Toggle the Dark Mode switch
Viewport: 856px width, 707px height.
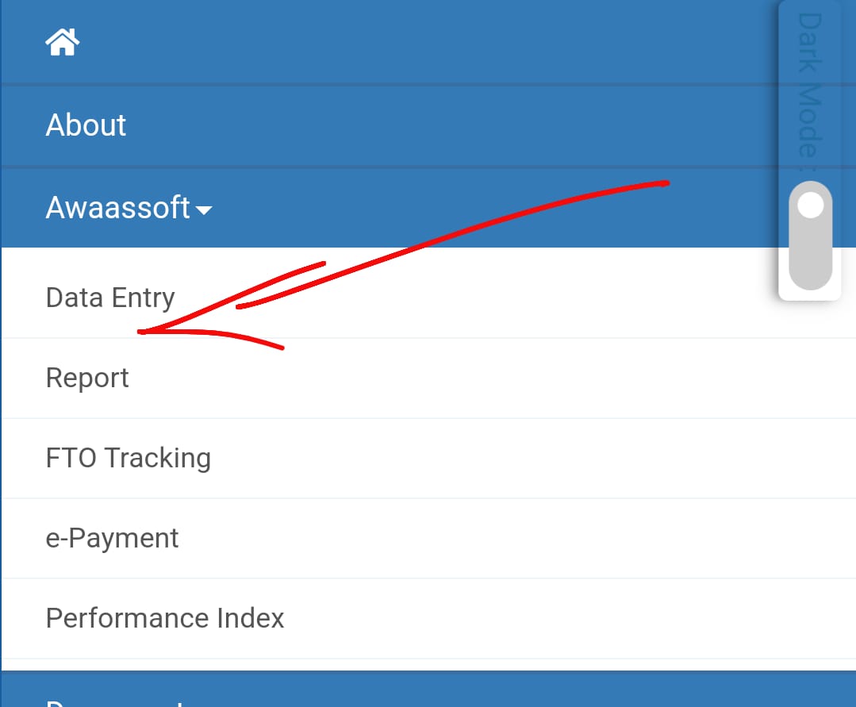click(810, 236)
